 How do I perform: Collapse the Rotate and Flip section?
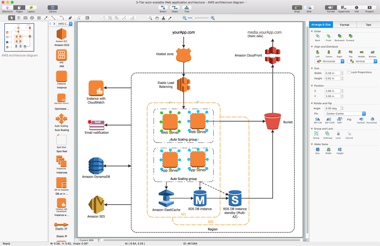coord(312,103)
